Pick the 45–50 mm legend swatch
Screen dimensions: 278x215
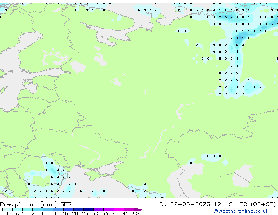[x=129, y=209]
